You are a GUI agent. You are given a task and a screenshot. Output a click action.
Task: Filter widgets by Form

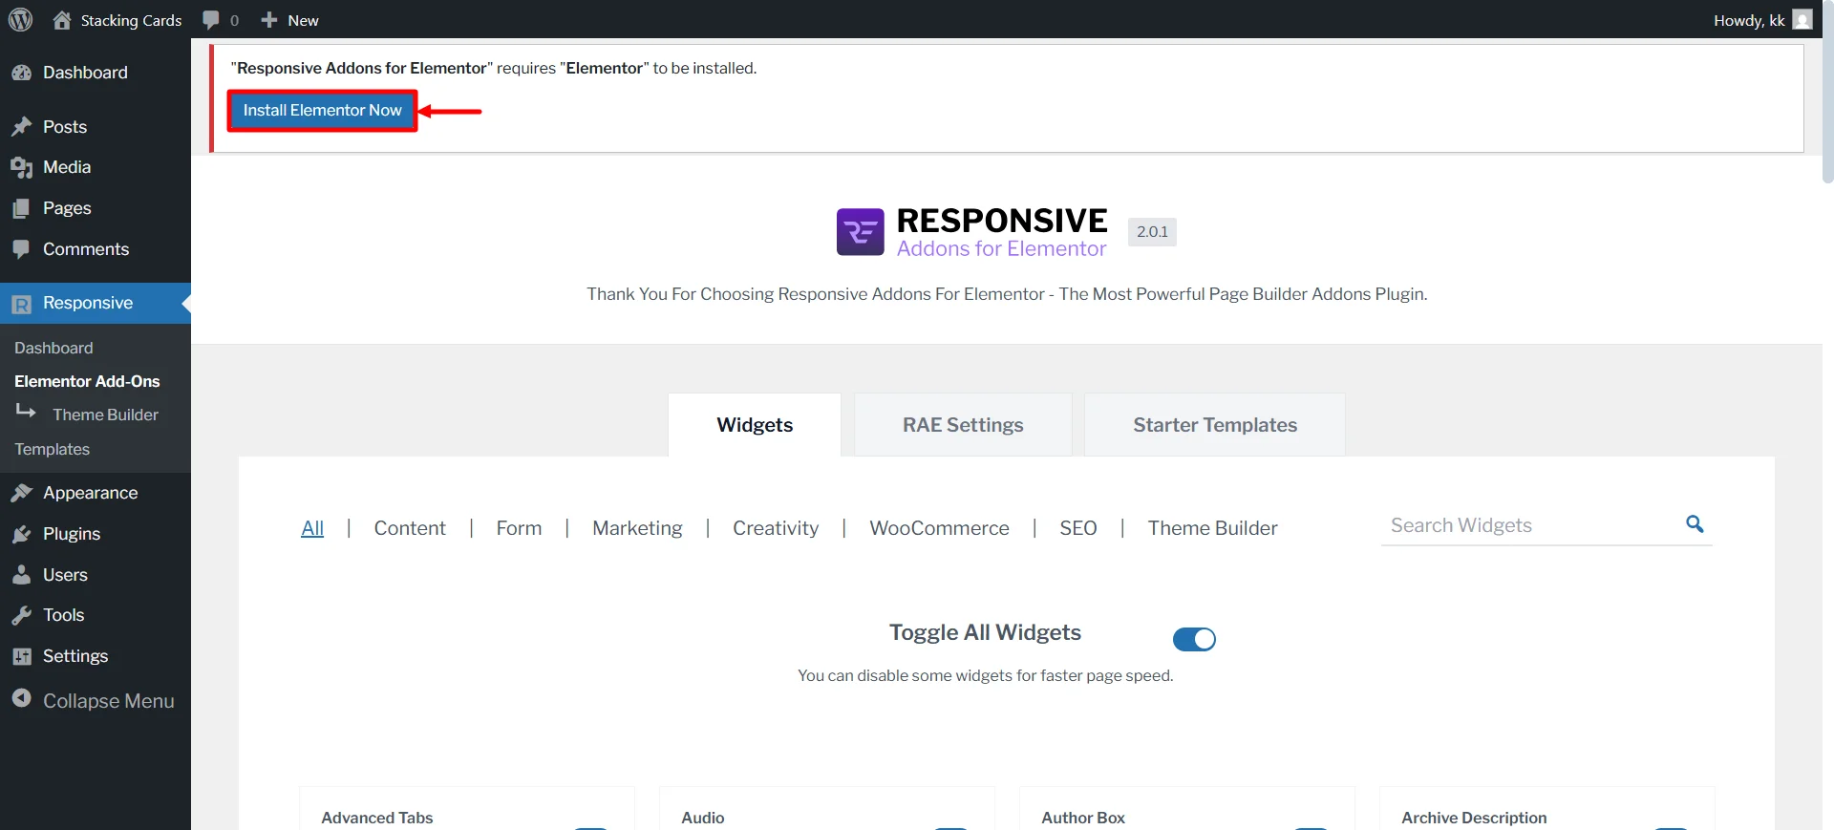(519, 528)
